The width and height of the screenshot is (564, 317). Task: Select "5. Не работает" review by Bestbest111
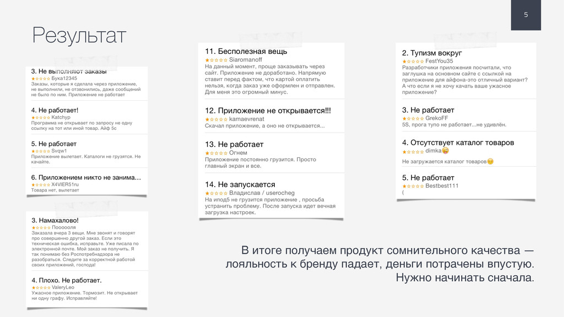428,178
